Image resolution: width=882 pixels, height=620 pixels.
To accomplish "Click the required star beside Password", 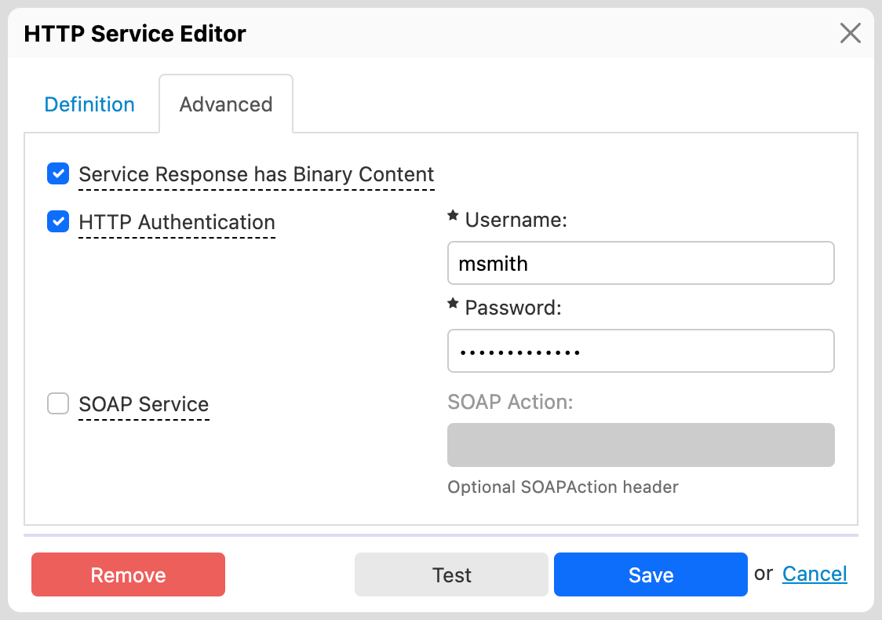I will point(453,304).
